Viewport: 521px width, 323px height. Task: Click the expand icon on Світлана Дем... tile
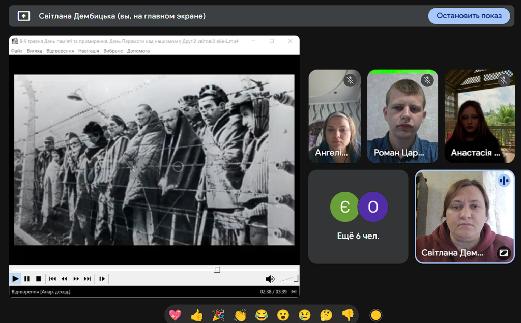(x=504, y=253)
